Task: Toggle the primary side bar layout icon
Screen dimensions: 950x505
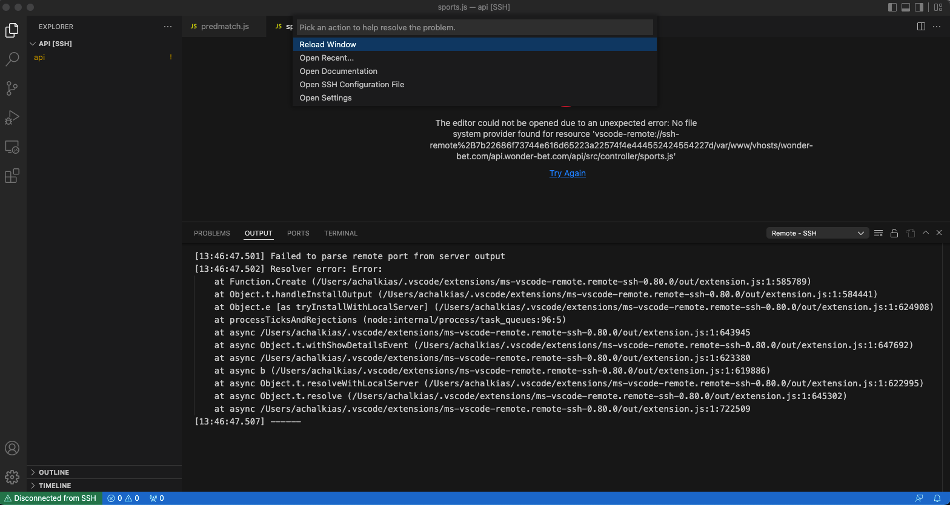Action: 892,7
